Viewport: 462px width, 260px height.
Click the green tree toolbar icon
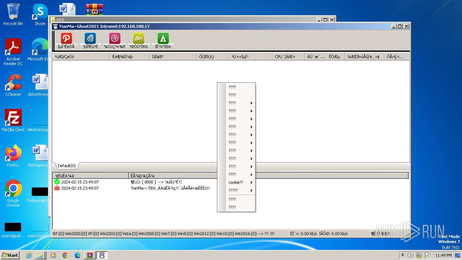point(163,38)
